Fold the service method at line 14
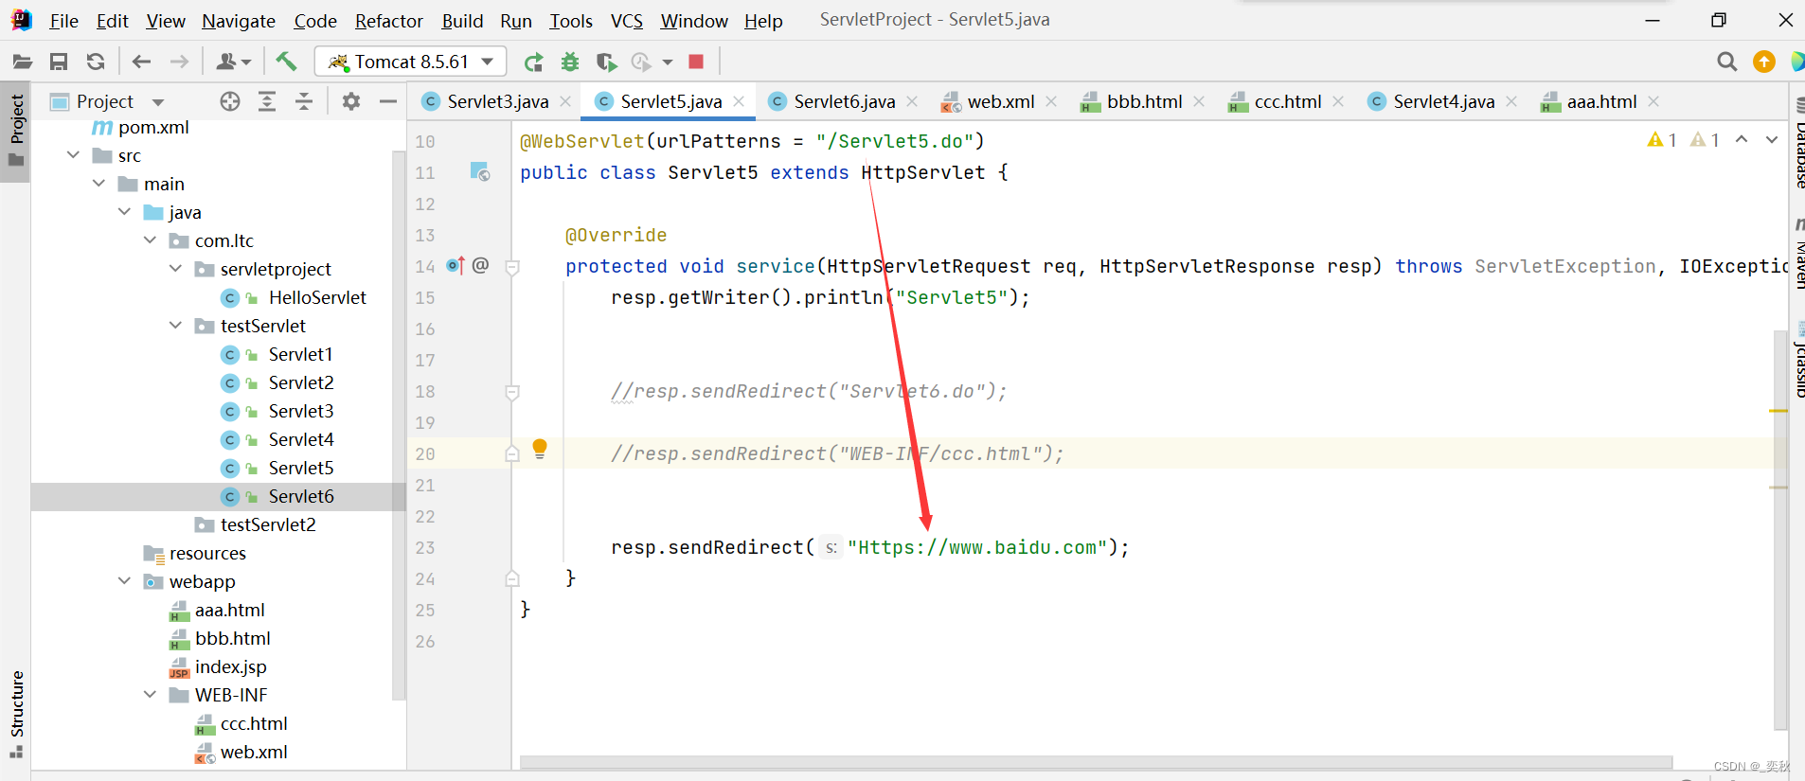The image size is (1805, 781). point(512,268)
